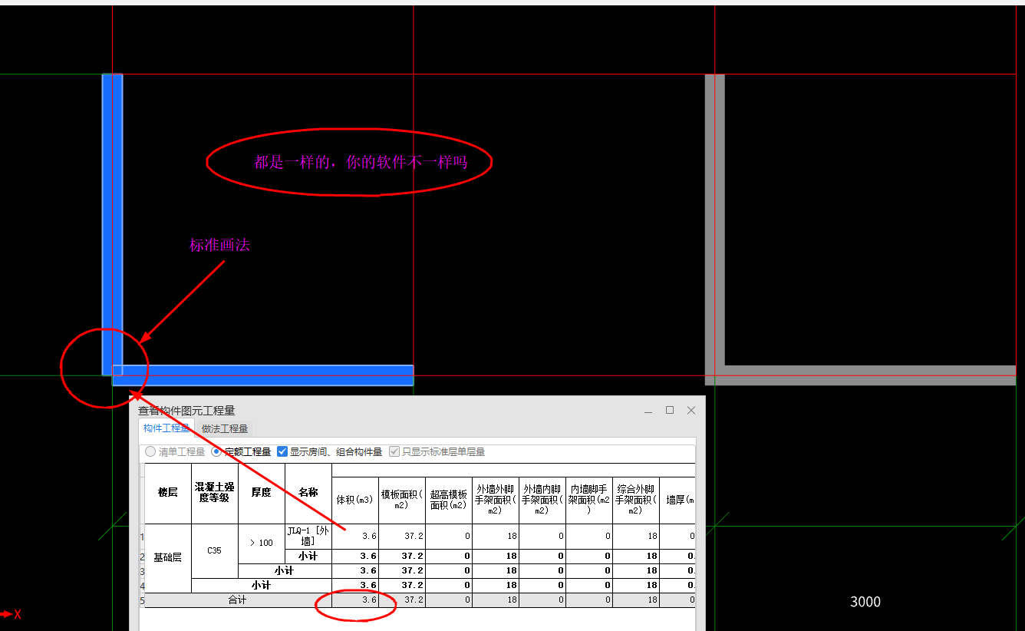Select 综合外脚手架面积 value 18 in JLQ-1 row
This screenshot has width=1025, height=631.
[636, 536]
